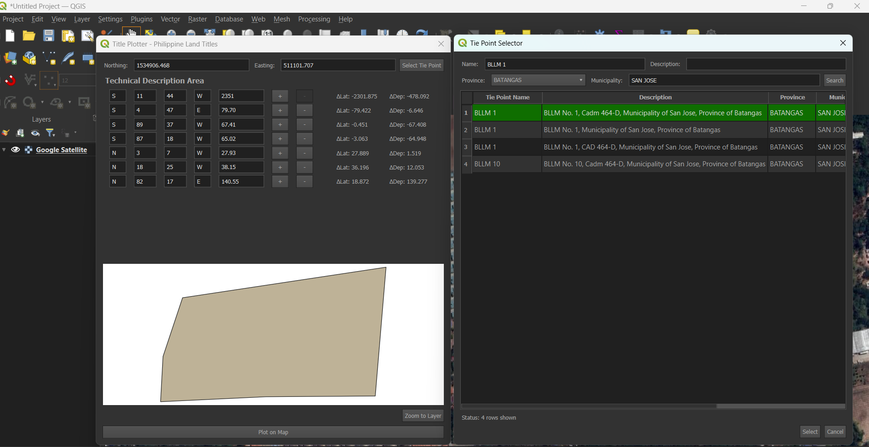This screenshot has width=869, height=447.
Task: Select the 'CAD 464-D' BLLM 1 description cell
Action: (655, 147)
